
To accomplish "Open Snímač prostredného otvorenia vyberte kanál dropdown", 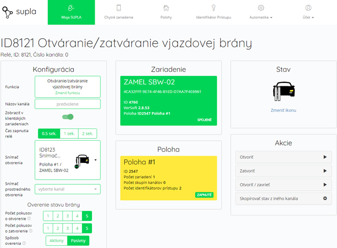I will pos(68,189).
